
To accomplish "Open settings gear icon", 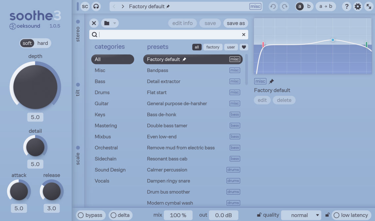I will click(x=358, y=7).
